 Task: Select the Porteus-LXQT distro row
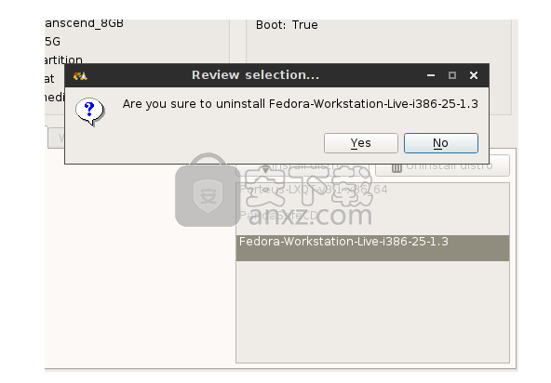[372, 195]
